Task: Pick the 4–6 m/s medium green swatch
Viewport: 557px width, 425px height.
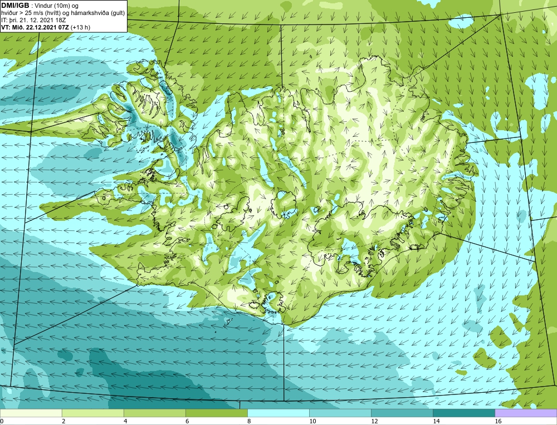Action: pos(154,413)
